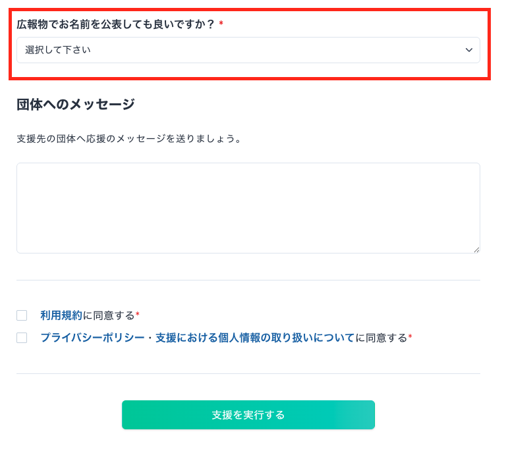The height and width of the screenshot is (453, 506).
Task: Click inside the message text area
Action: [x=248, y=207]
